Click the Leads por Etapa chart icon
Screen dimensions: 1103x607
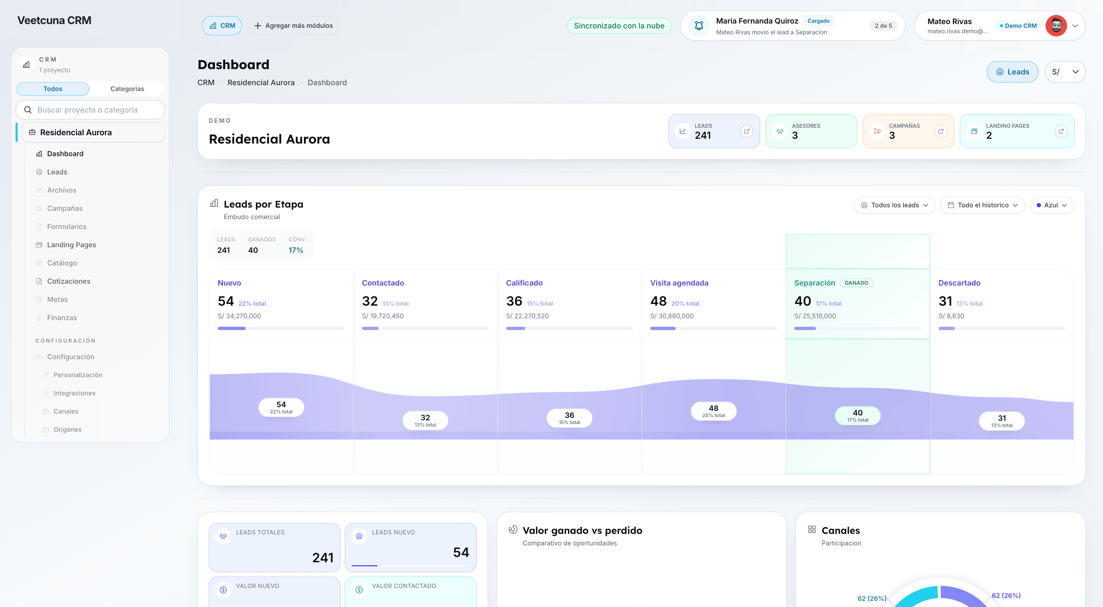[214, 203]
